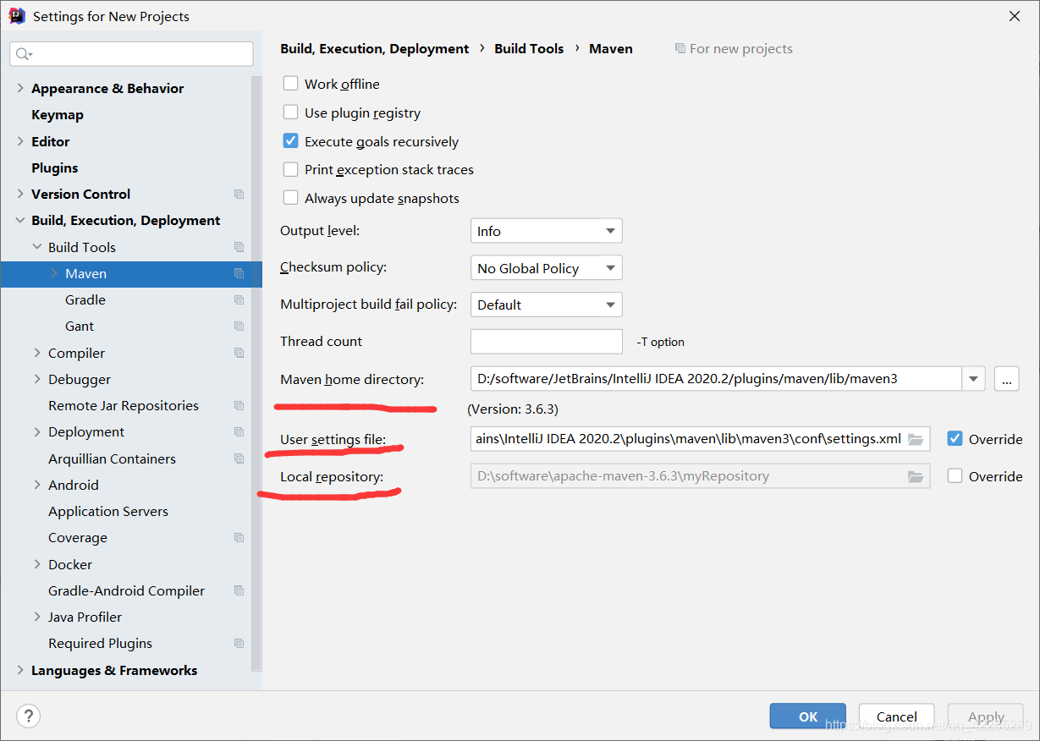1040x741 pixels.
Task: Click the per-project icon next to Coverage
Action: [x=239, y=538]
